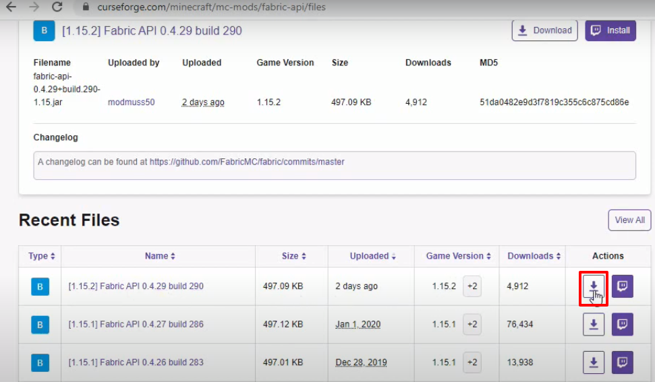Click the B type badge in the build 283 row
This screenshot has height=382, width=655.
(40, 362)
